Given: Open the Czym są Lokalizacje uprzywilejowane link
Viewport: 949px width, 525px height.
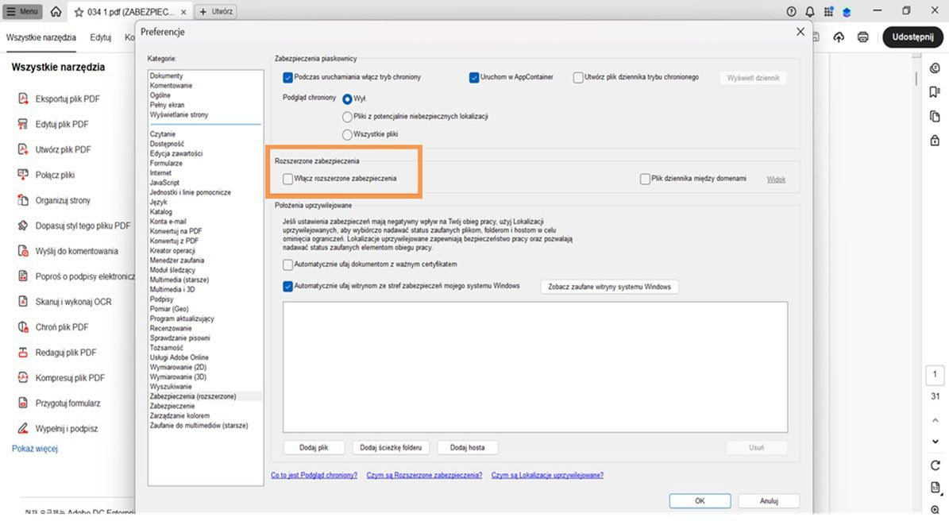Looking at the screenshot, I should tap(547, 475).
